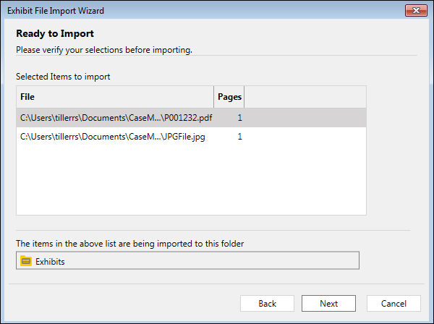Select the P001232.pdf file row
The image size is (434, 324).
point(191,118)
